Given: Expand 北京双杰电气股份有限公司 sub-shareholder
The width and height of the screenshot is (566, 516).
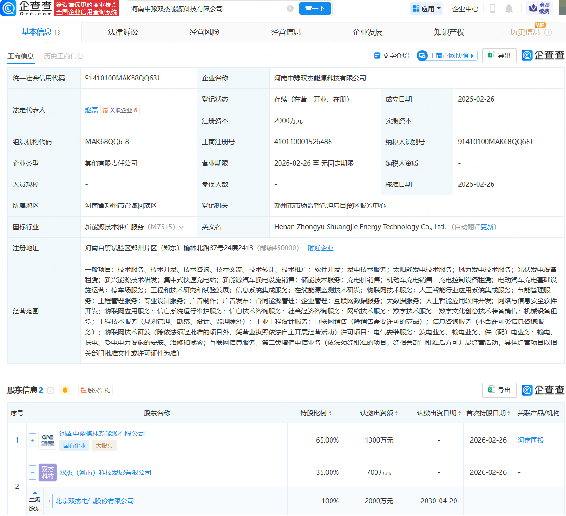Looking at the screenshot, I should point(49,501).
